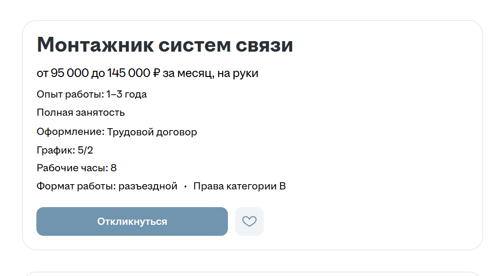Image resolution: width=497 pixels, height=276 pixels.
Task: Click the График: 5/2 schedule line
Action: [65, 150]
